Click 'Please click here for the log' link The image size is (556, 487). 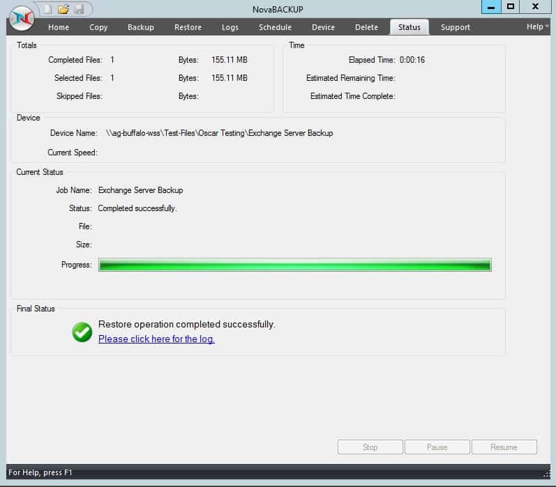pyautogui.click(x=156, y=339)
